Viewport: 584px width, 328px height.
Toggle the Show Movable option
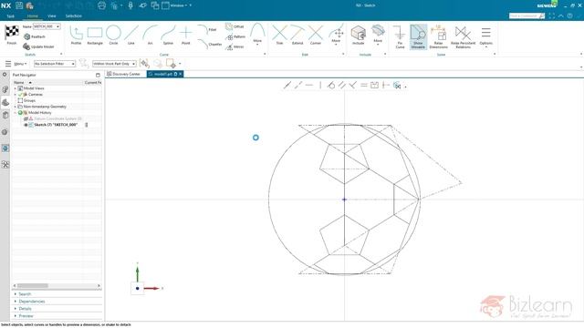(418, 36)
